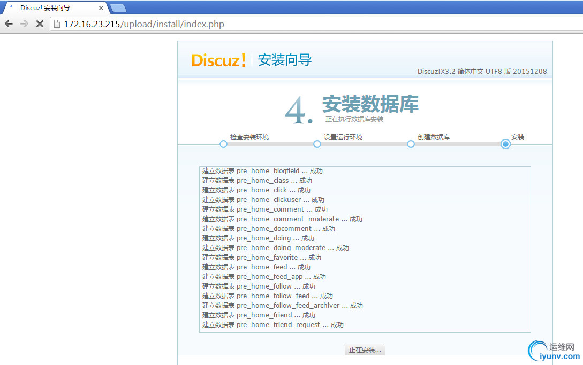Viewport: 583px width, 365px height.
Task: Click the pre_home_friend_request log line
Action: 273,325
